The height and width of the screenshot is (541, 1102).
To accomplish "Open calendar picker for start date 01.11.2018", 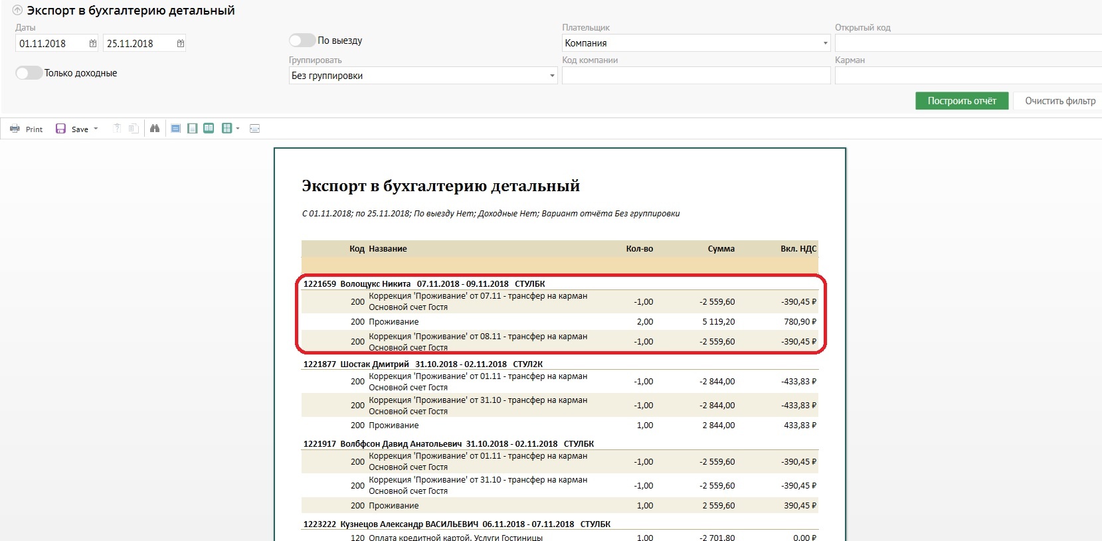I will tap(93, 44).
